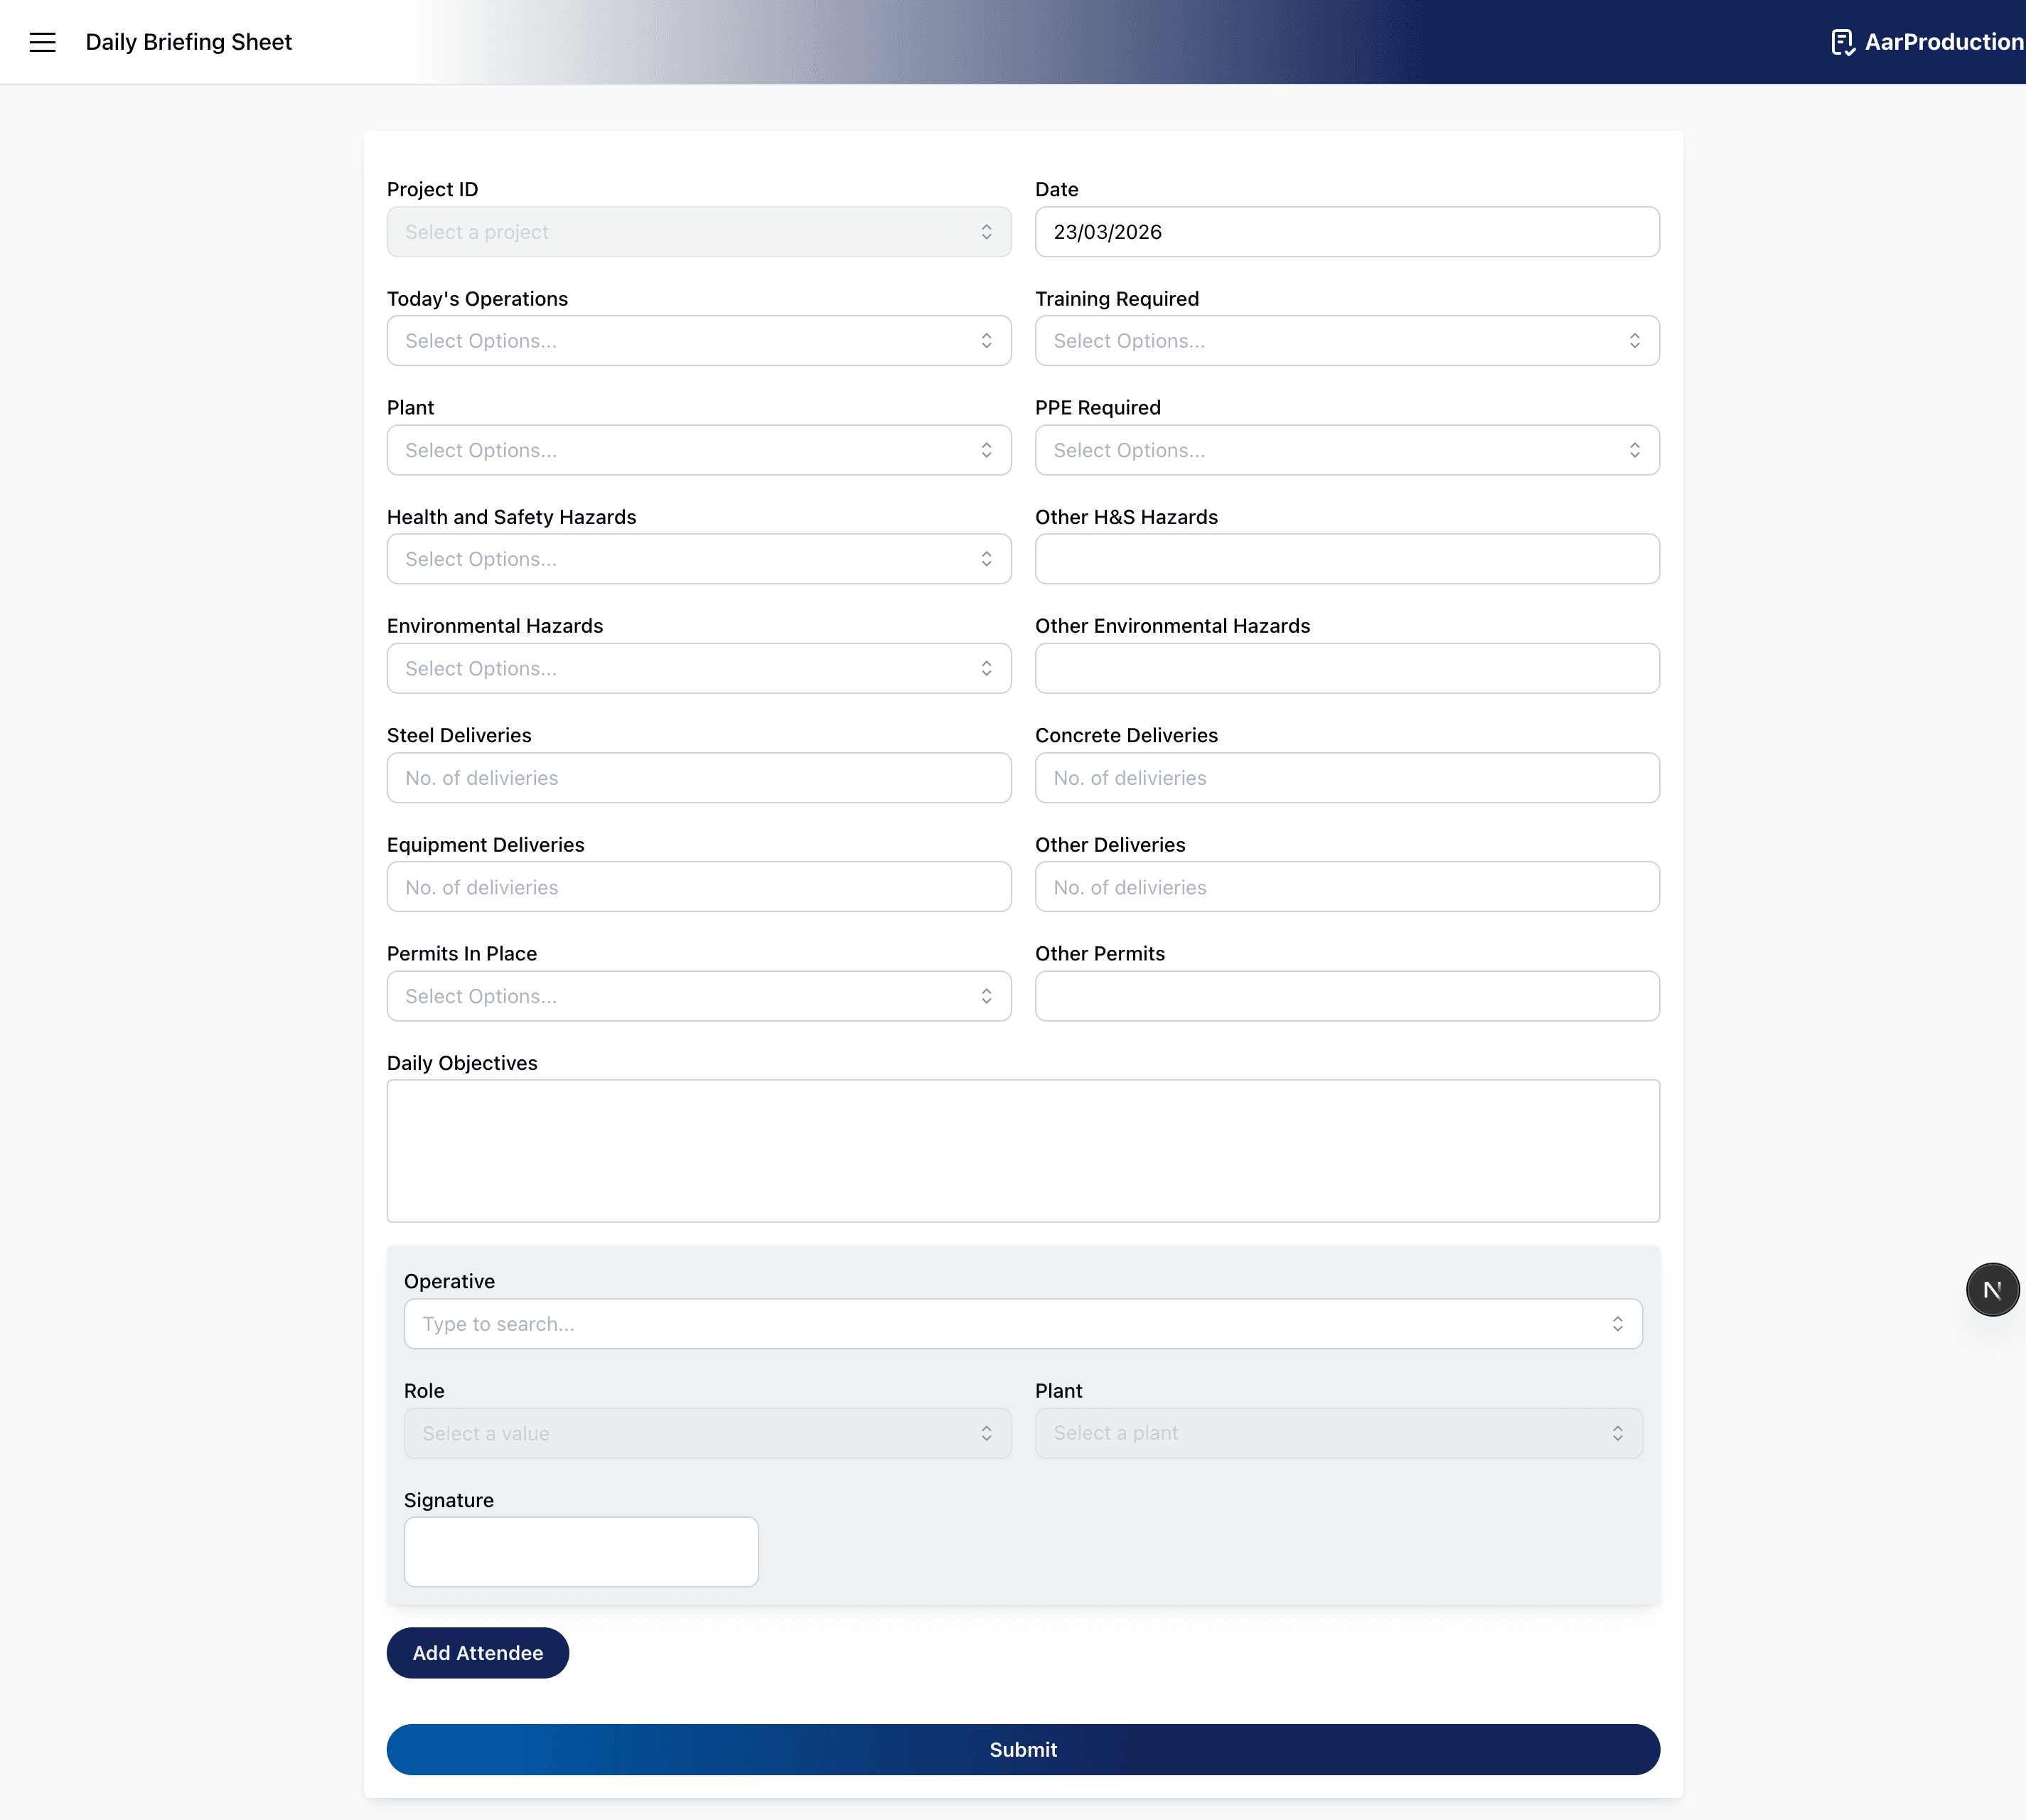This screenshot has height=1820, width=2026.
Task: Open the Project ID dropdown
Action: (698, 232)
